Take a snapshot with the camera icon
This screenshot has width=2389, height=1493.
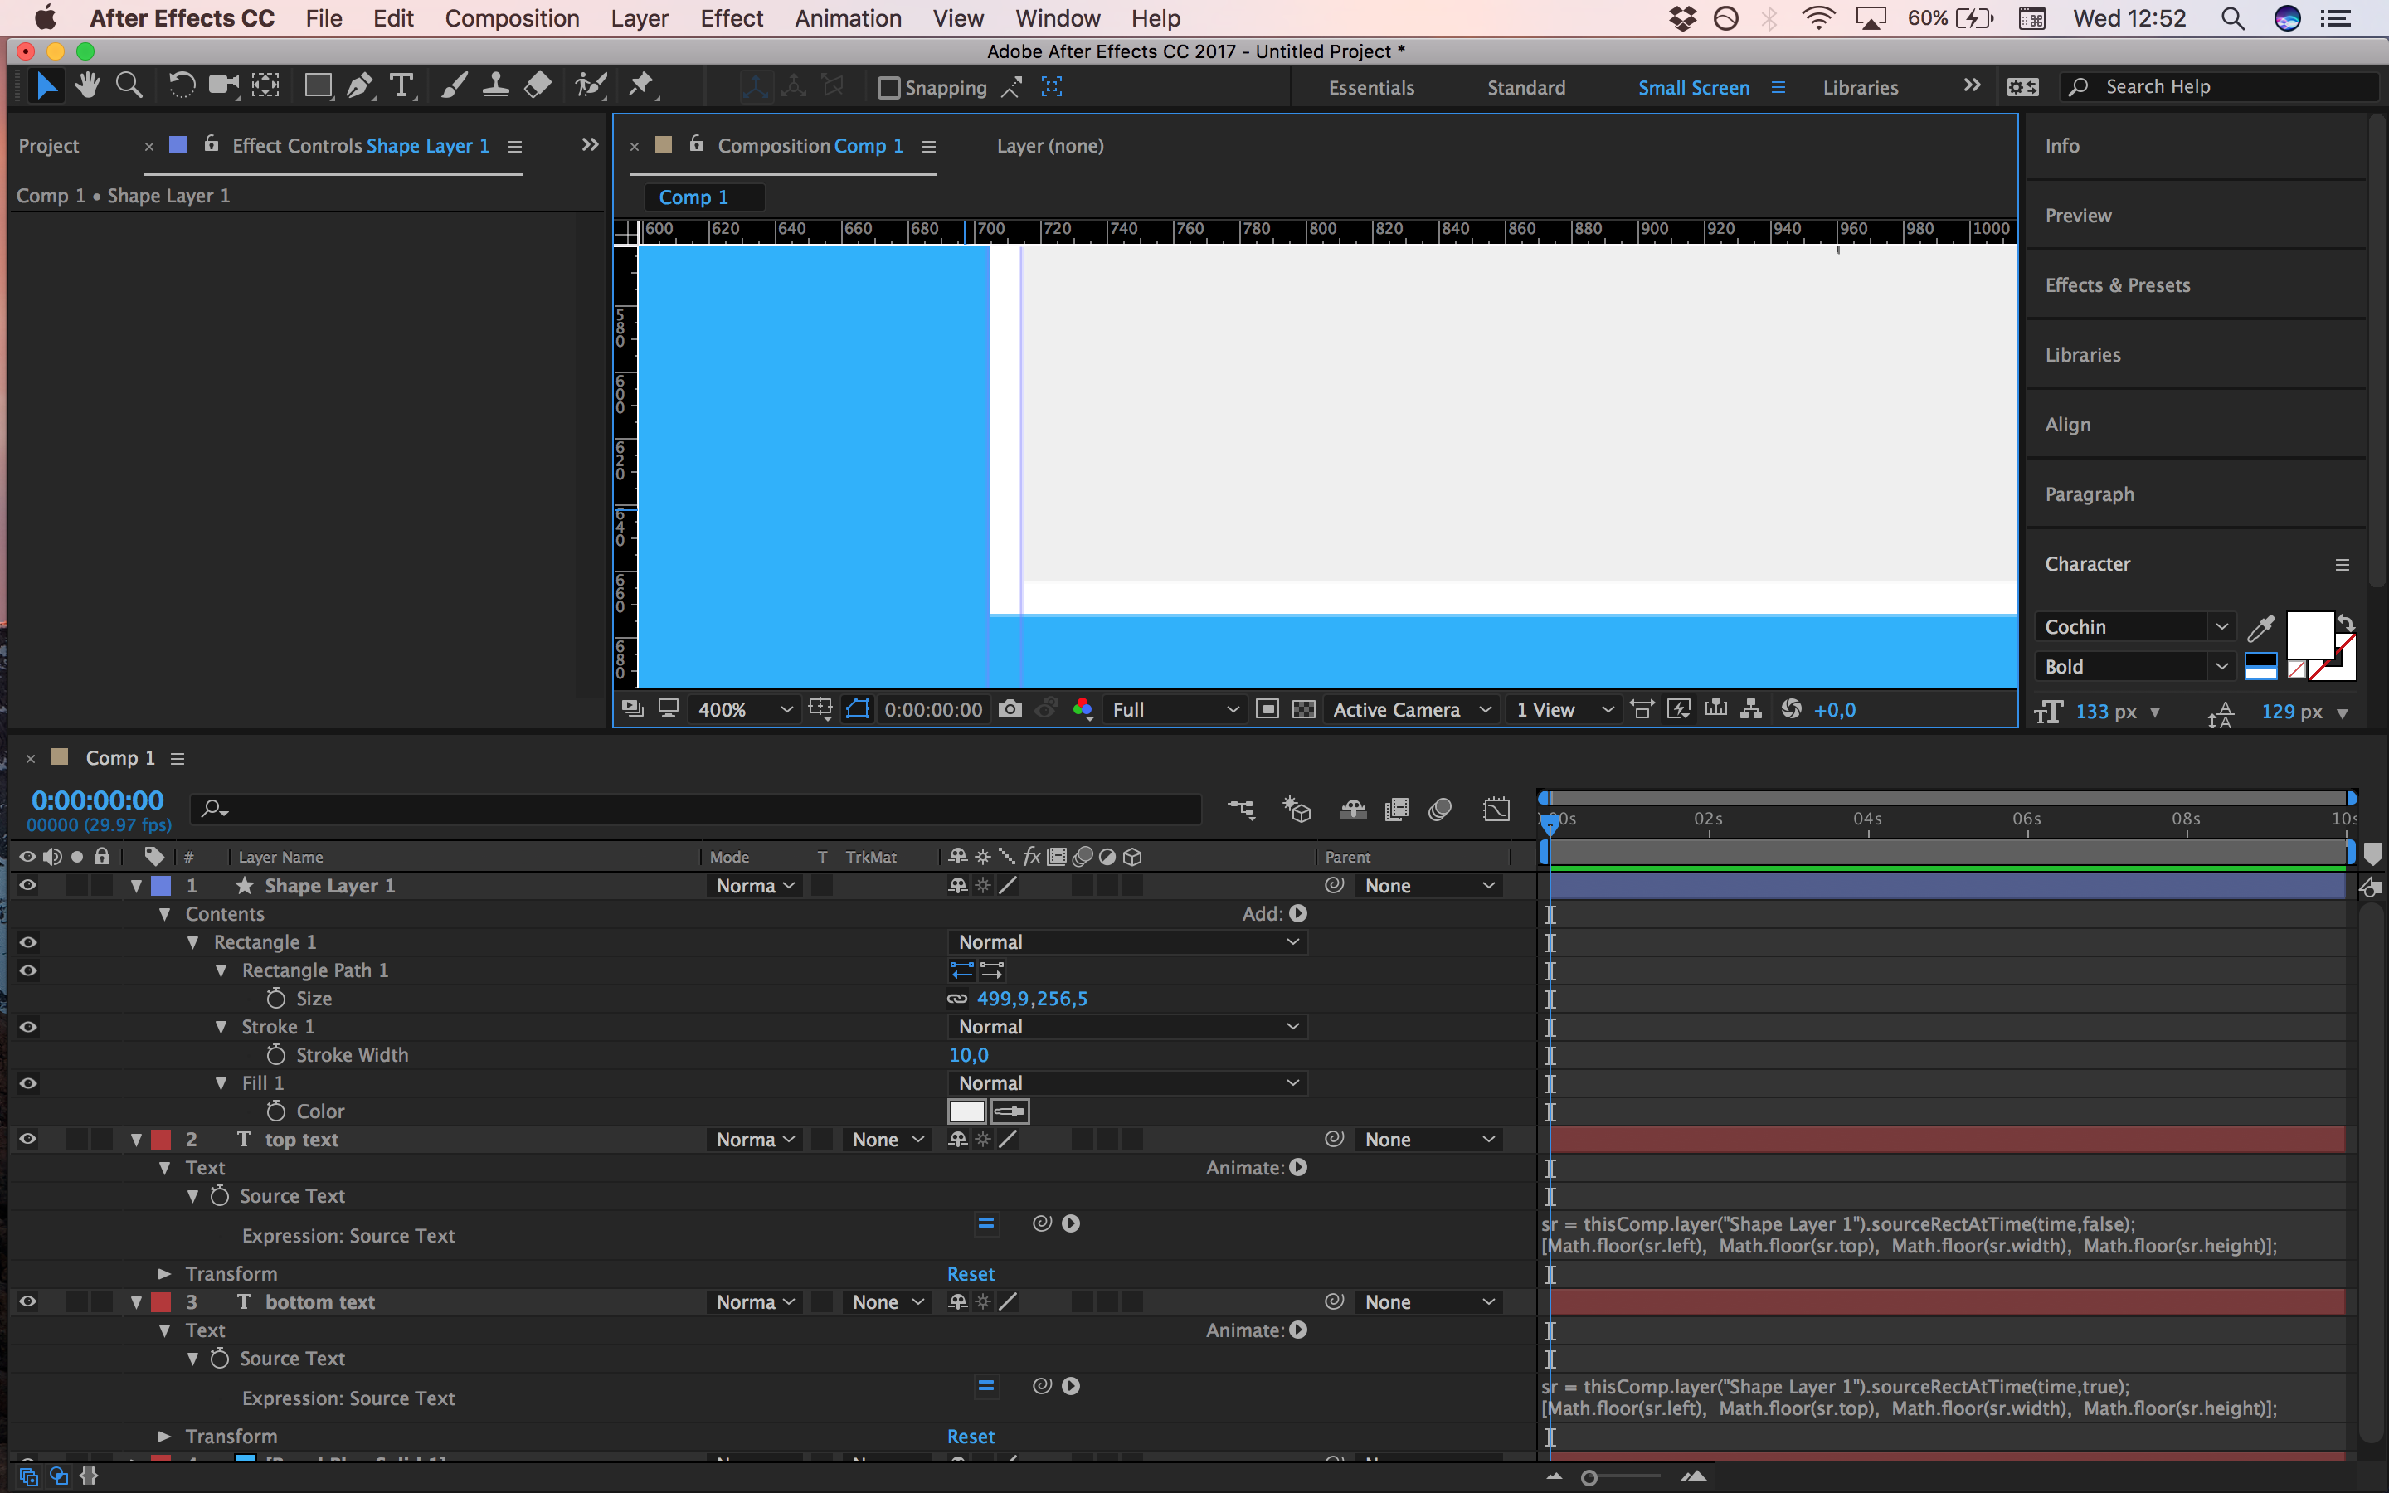pos(1010,709)
